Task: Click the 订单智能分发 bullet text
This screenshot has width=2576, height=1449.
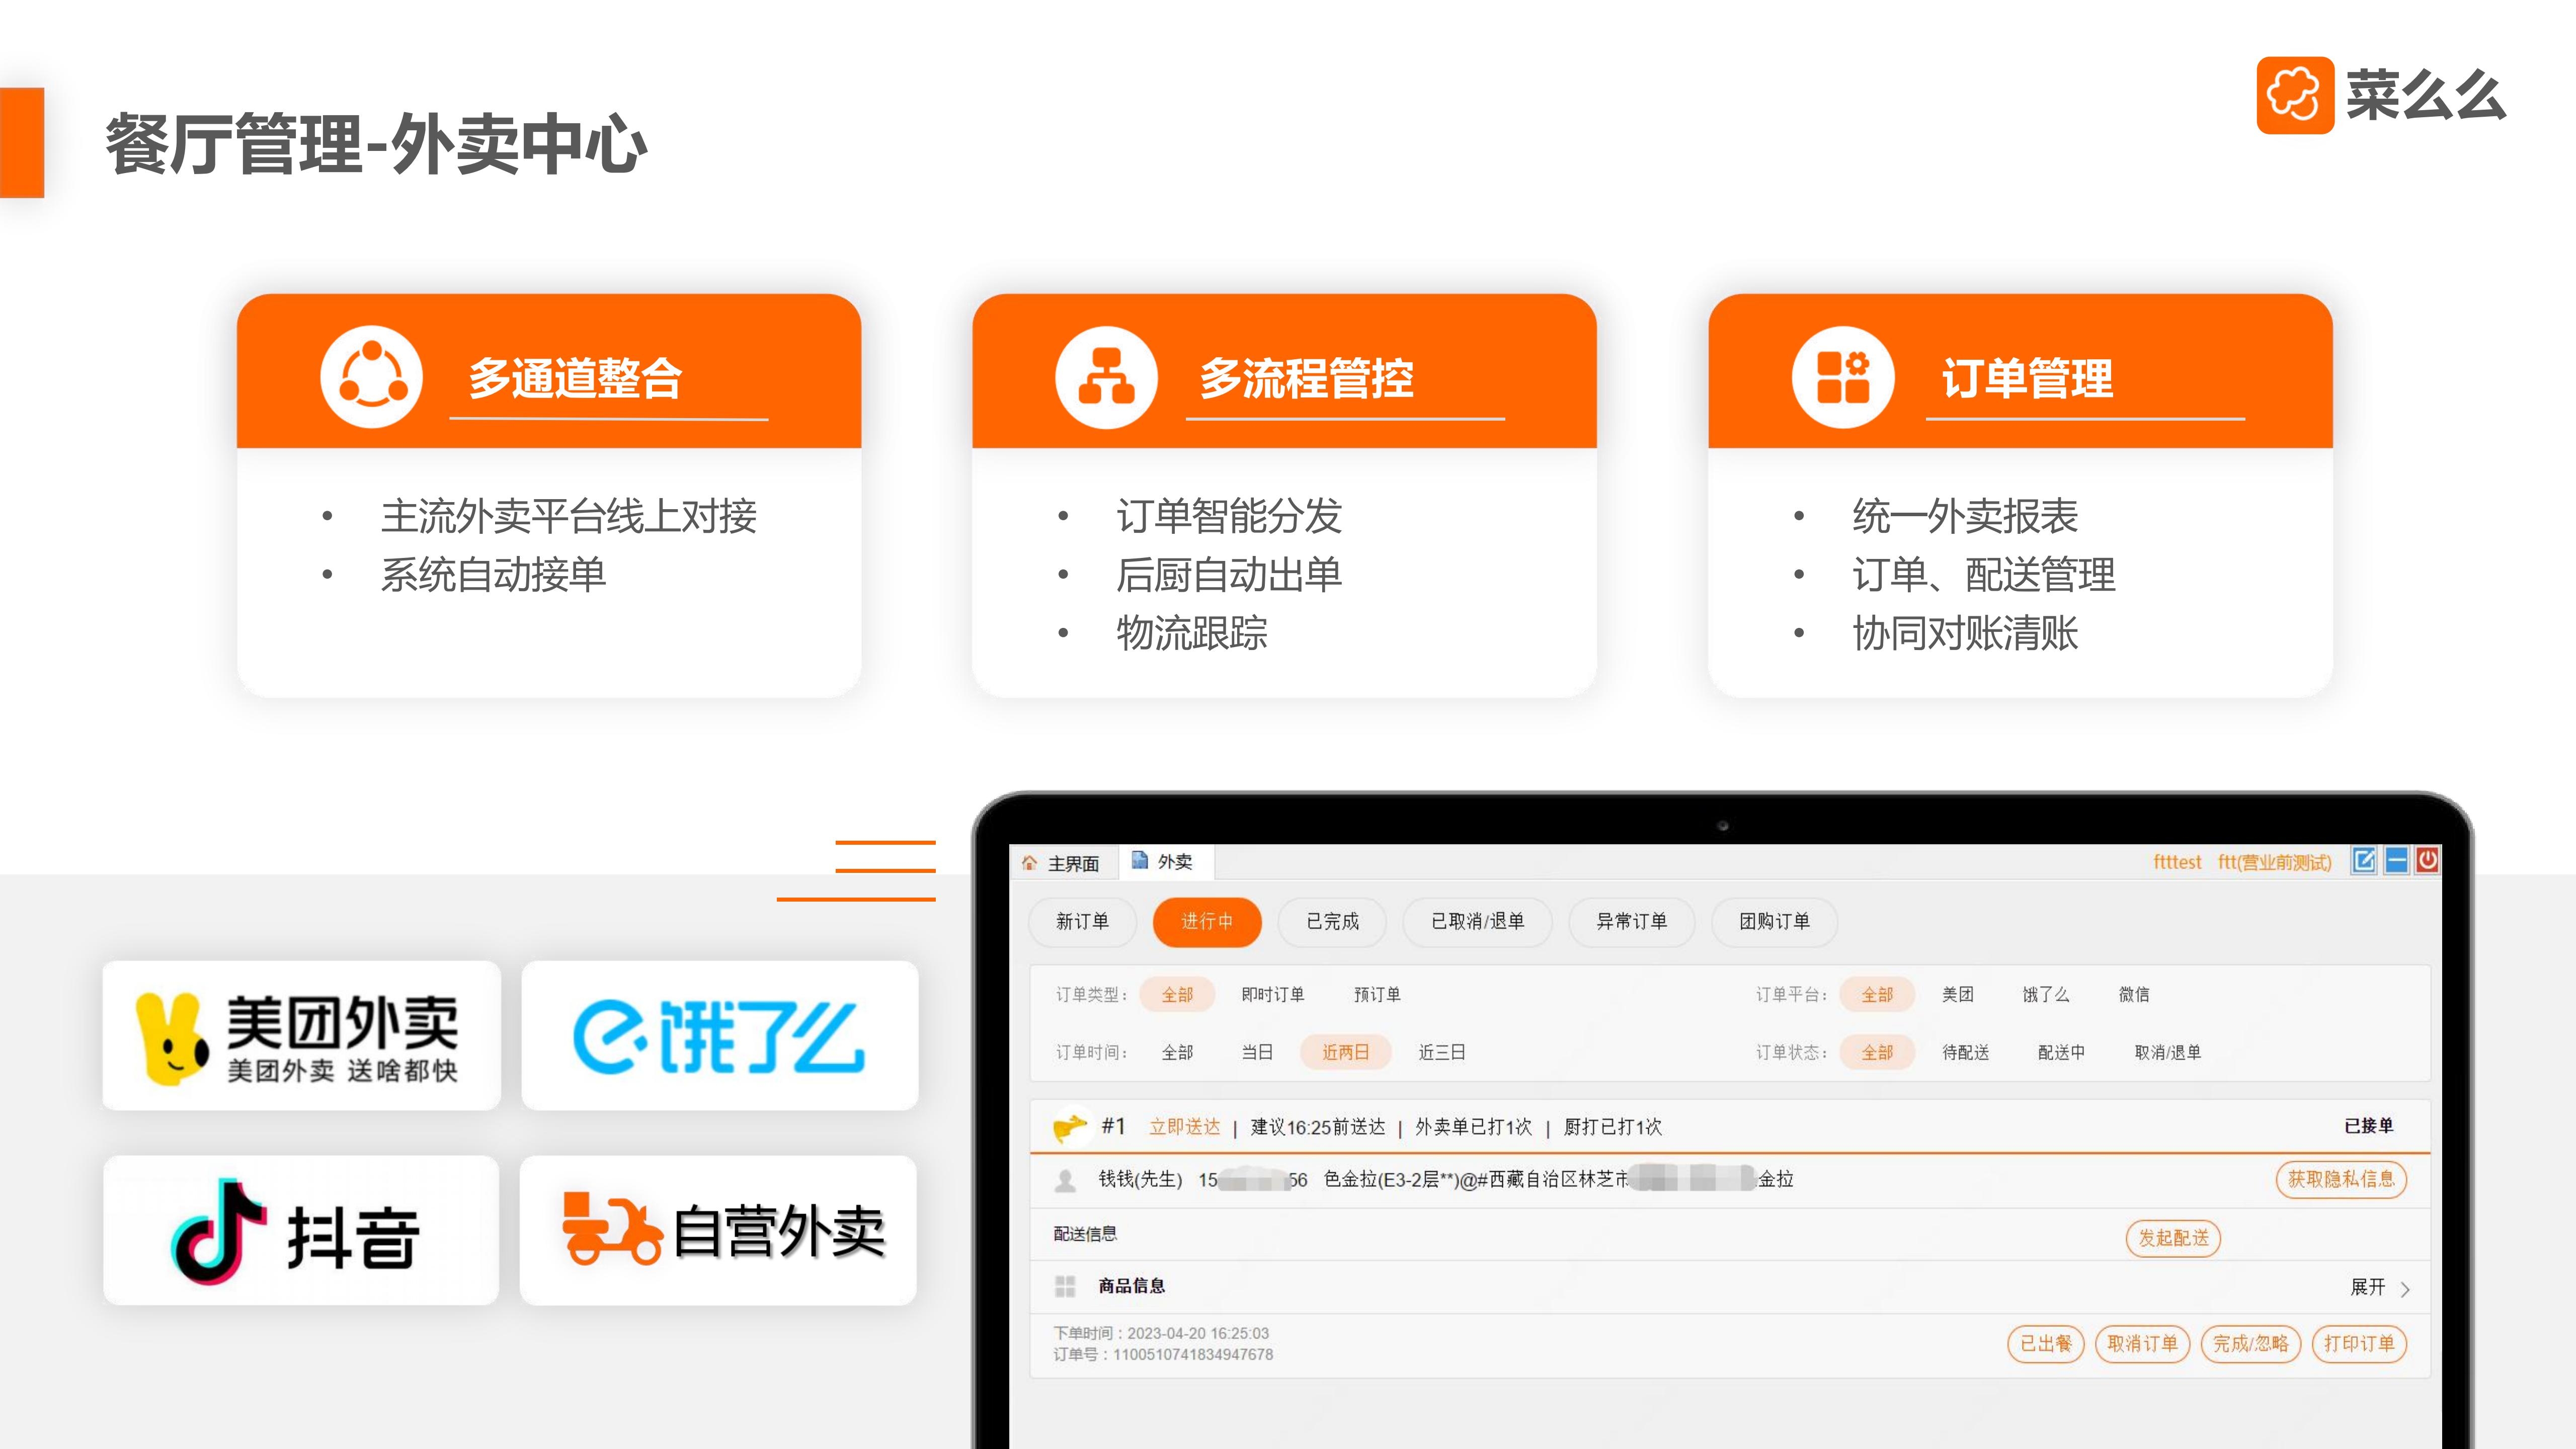Action: pyautogui.click(x=1229, y=516)
